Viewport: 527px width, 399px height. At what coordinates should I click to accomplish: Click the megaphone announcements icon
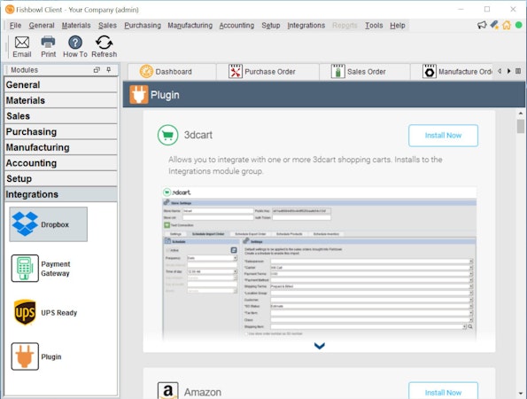point(482,25)
